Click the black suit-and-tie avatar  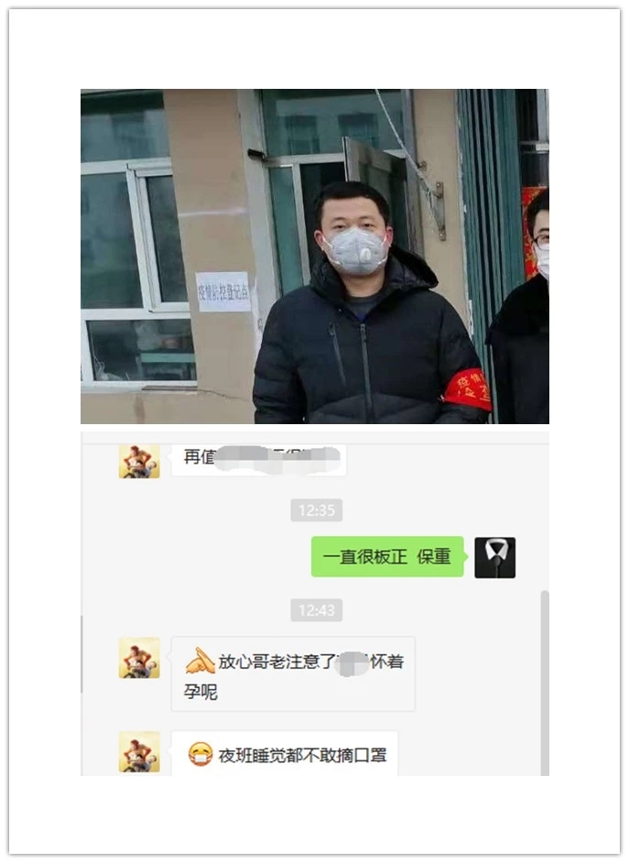[494, 558]
